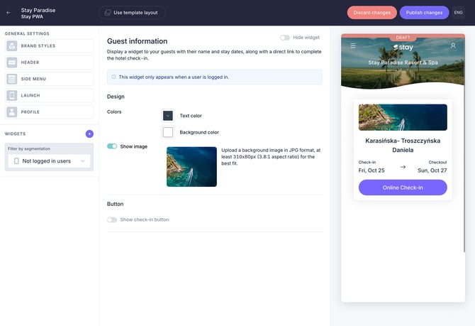Open the Not logged in users dropdown
The width and height of the screenshot is (475, 326).
coord(49,161)
